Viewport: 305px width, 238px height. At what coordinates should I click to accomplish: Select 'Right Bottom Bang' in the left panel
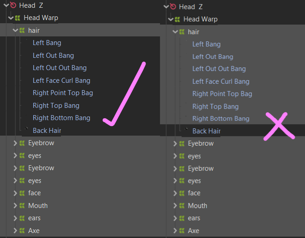point(61,118)
